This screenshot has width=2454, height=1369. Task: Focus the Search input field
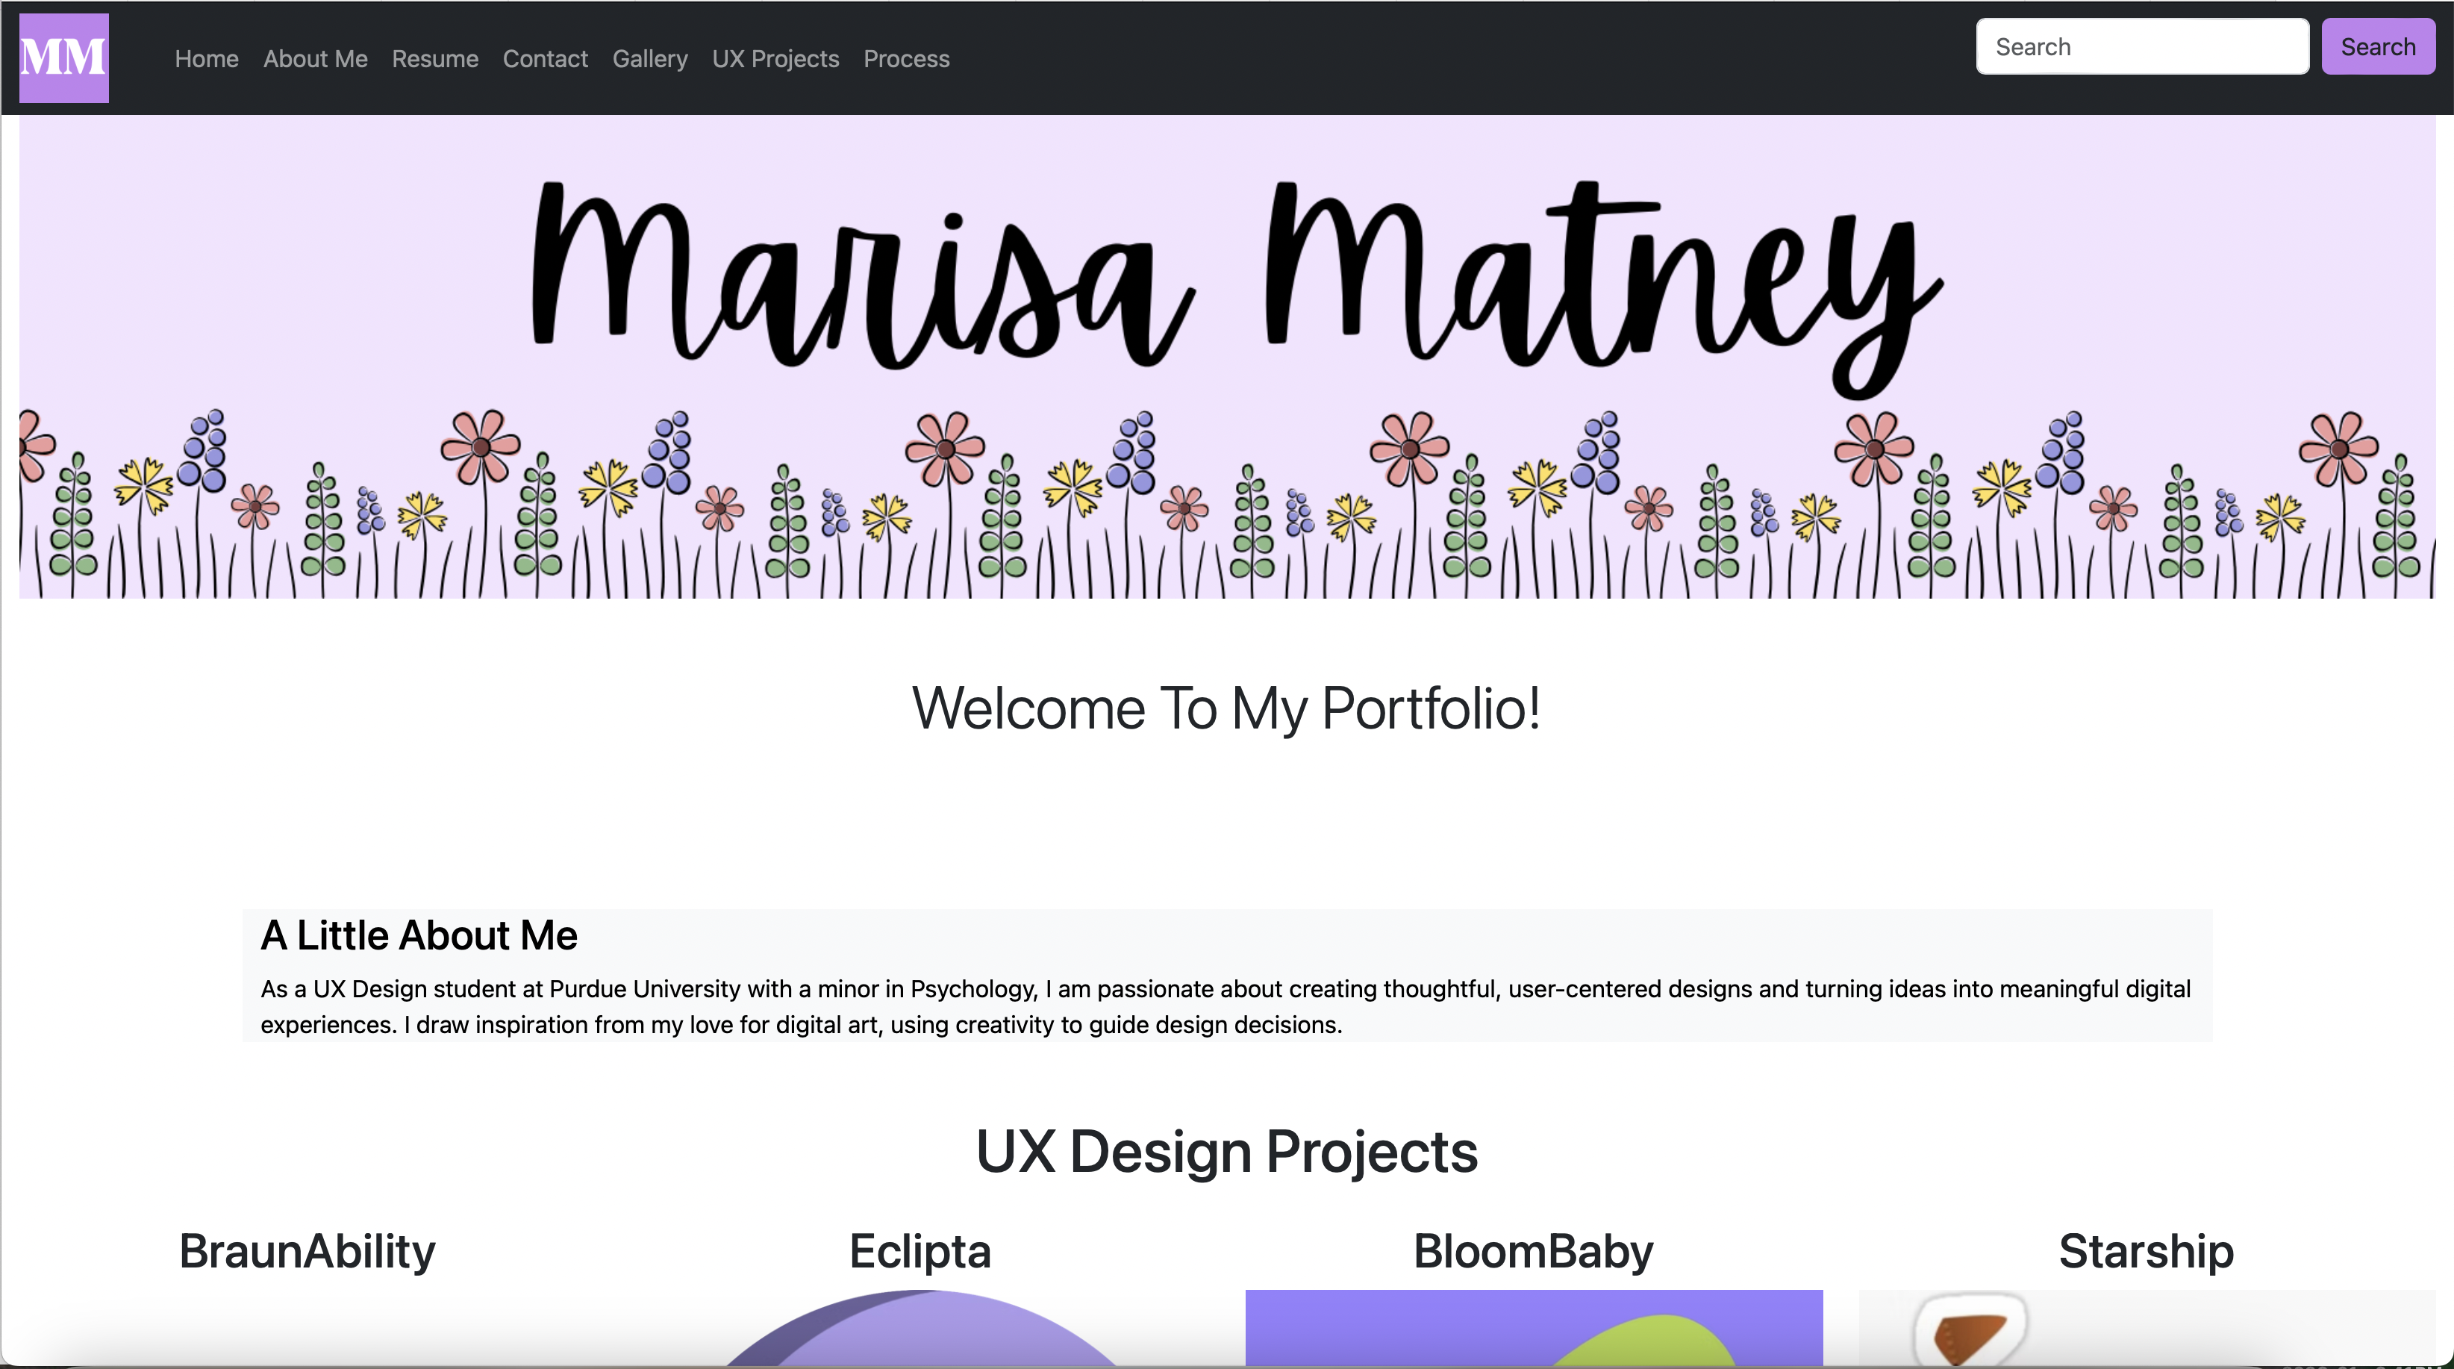click(x=2143, y=47)
